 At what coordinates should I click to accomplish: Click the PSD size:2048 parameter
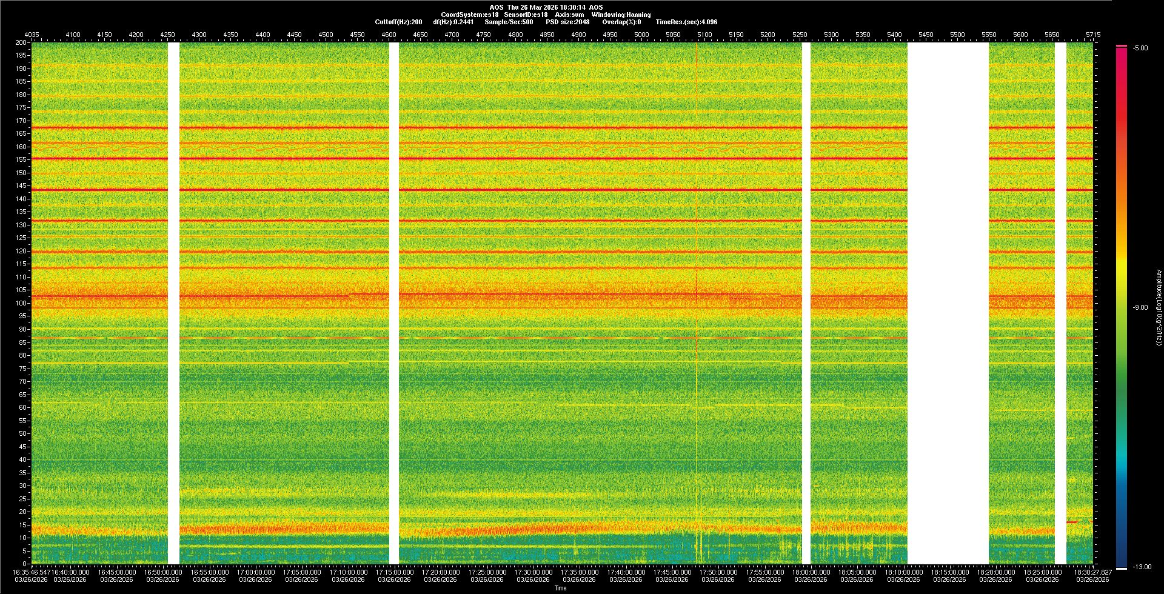click(567, 22)
